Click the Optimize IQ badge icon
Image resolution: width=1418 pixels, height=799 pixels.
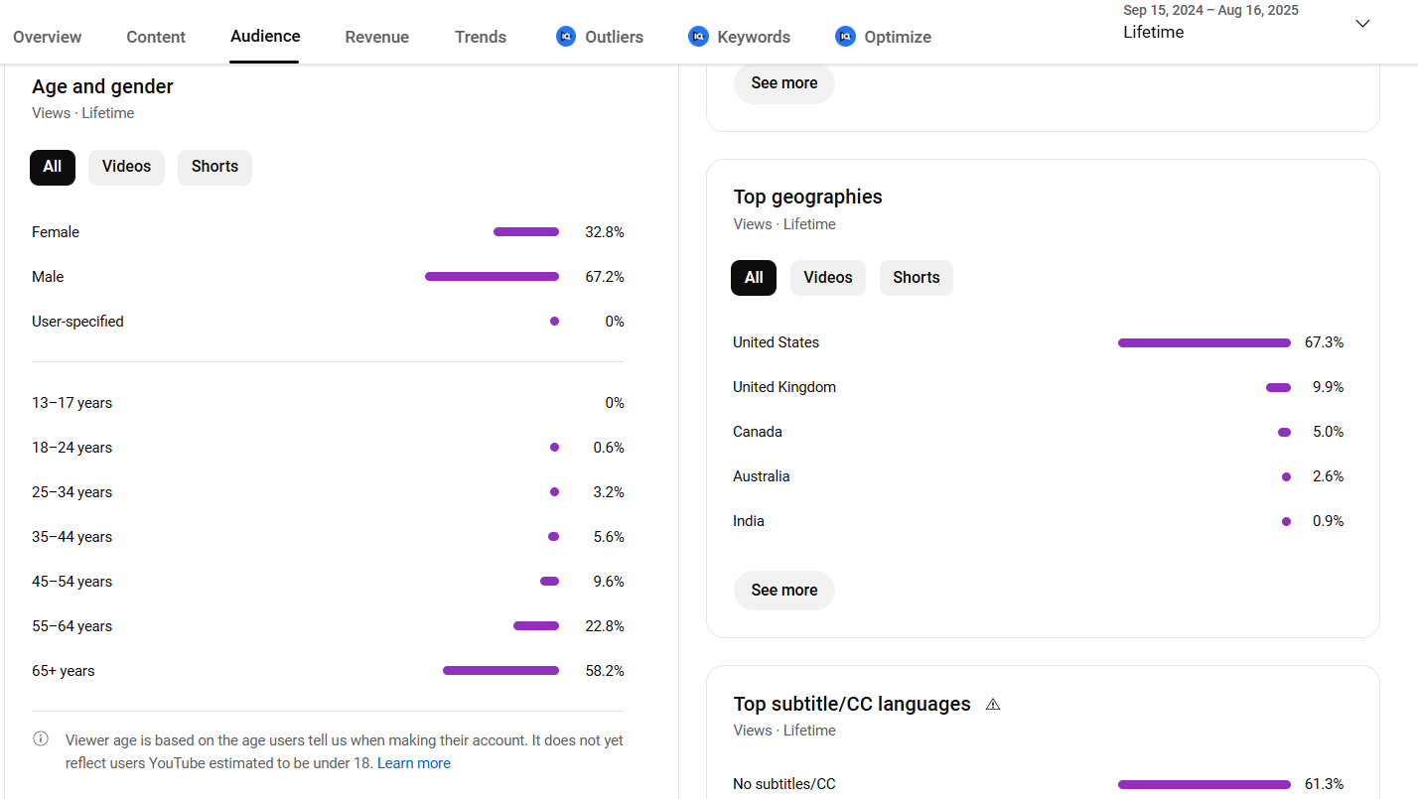(x=845, y=37)
